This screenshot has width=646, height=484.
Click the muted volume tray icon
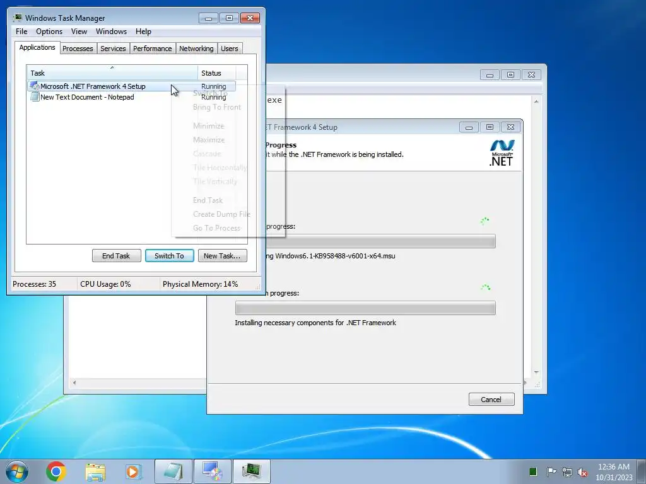[x=582, y=472]
